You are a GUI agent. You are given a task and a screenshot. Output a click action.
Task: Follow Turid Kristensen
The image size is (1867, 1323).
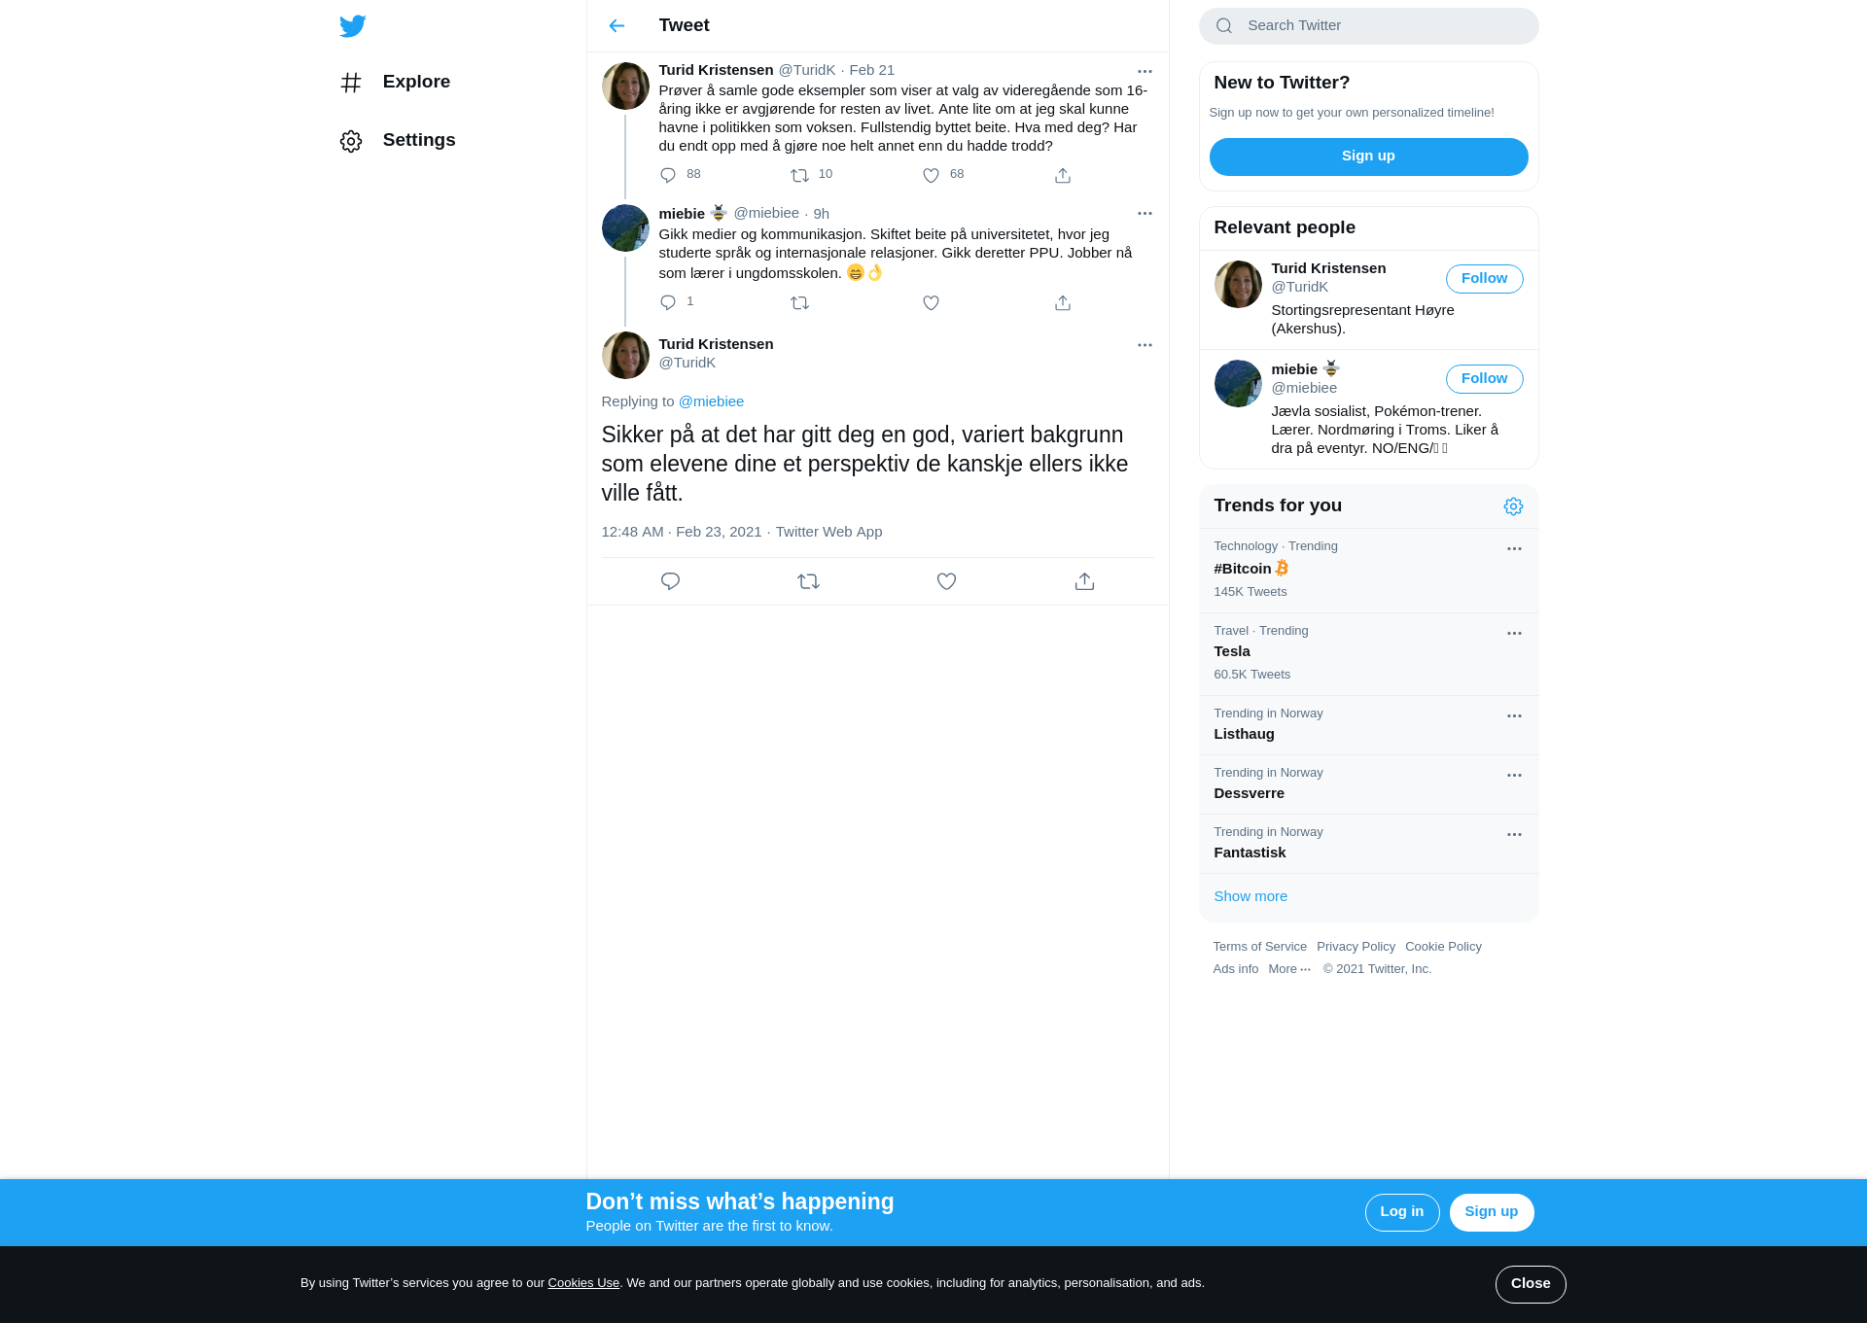(1484, 279)
